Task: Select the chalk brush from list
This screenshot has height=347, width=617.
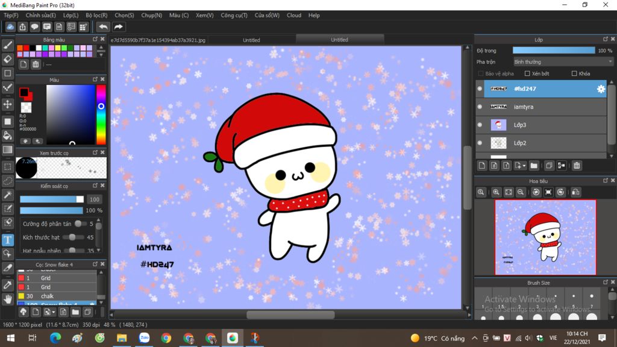Action: coord(57,296)
